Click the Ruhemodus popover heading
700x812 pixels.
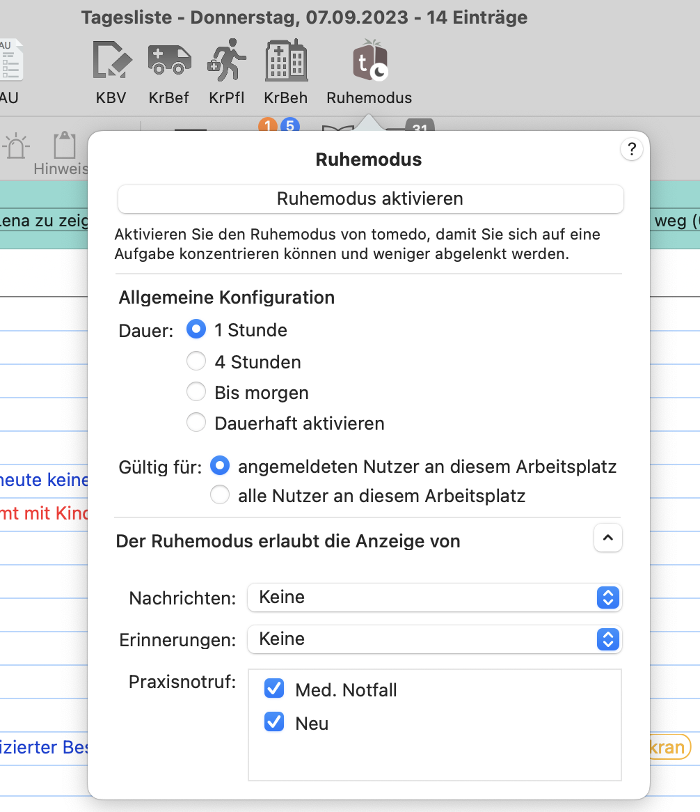point(369,159)
